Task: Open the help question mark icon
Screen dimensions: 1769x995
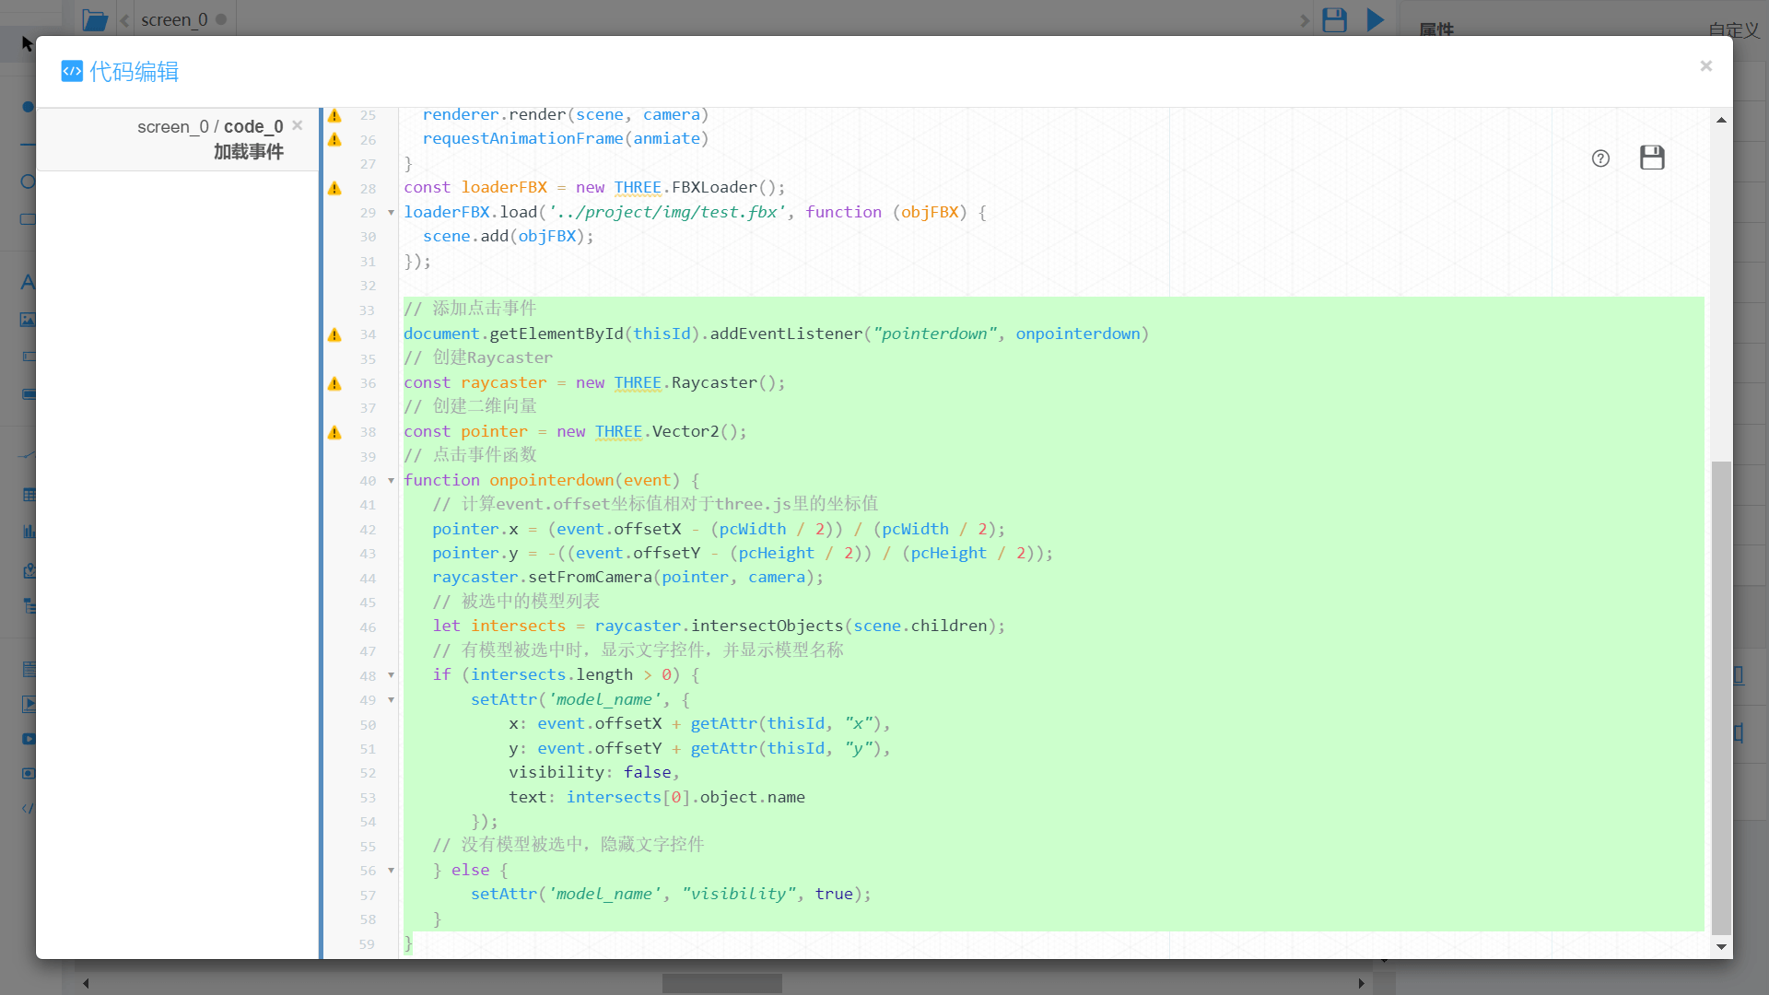Action: click(x=1600, y=158)
